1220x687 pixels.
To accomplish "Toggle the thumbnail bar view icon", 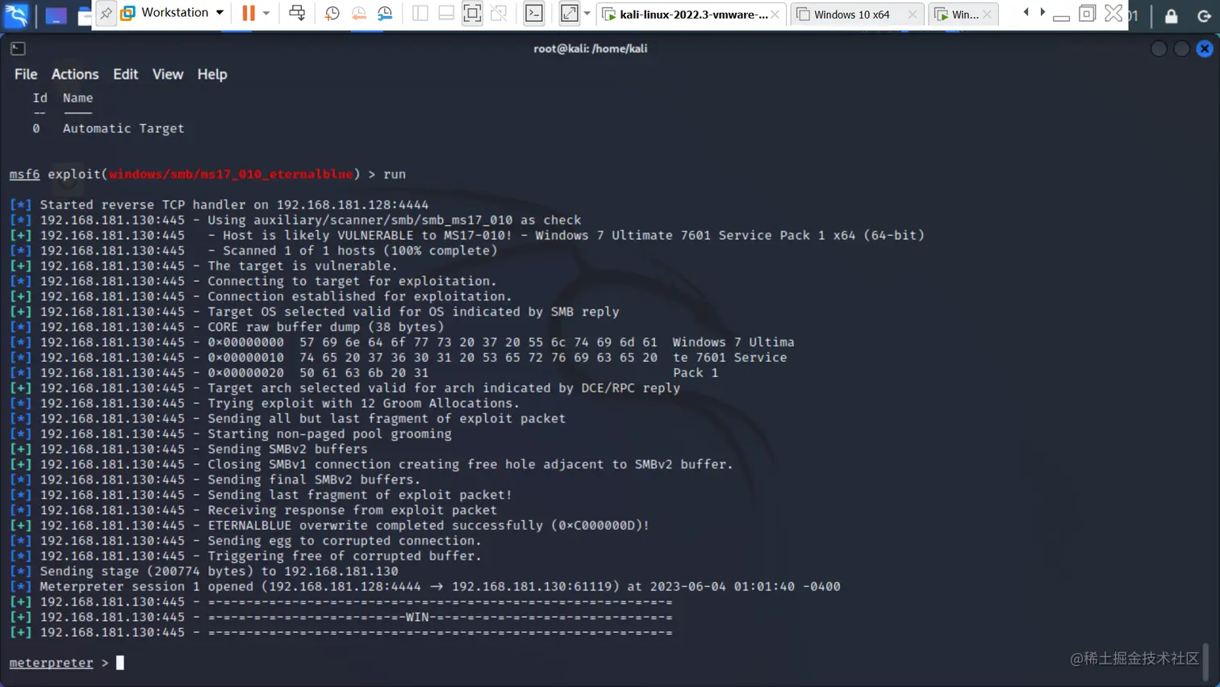I will (x=445, y=13).
